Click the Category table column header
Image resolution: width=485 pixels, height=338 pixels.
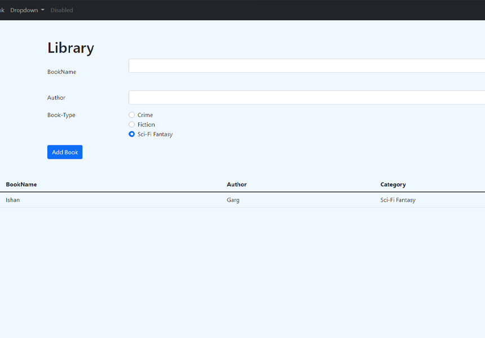(x=393, y=184)
